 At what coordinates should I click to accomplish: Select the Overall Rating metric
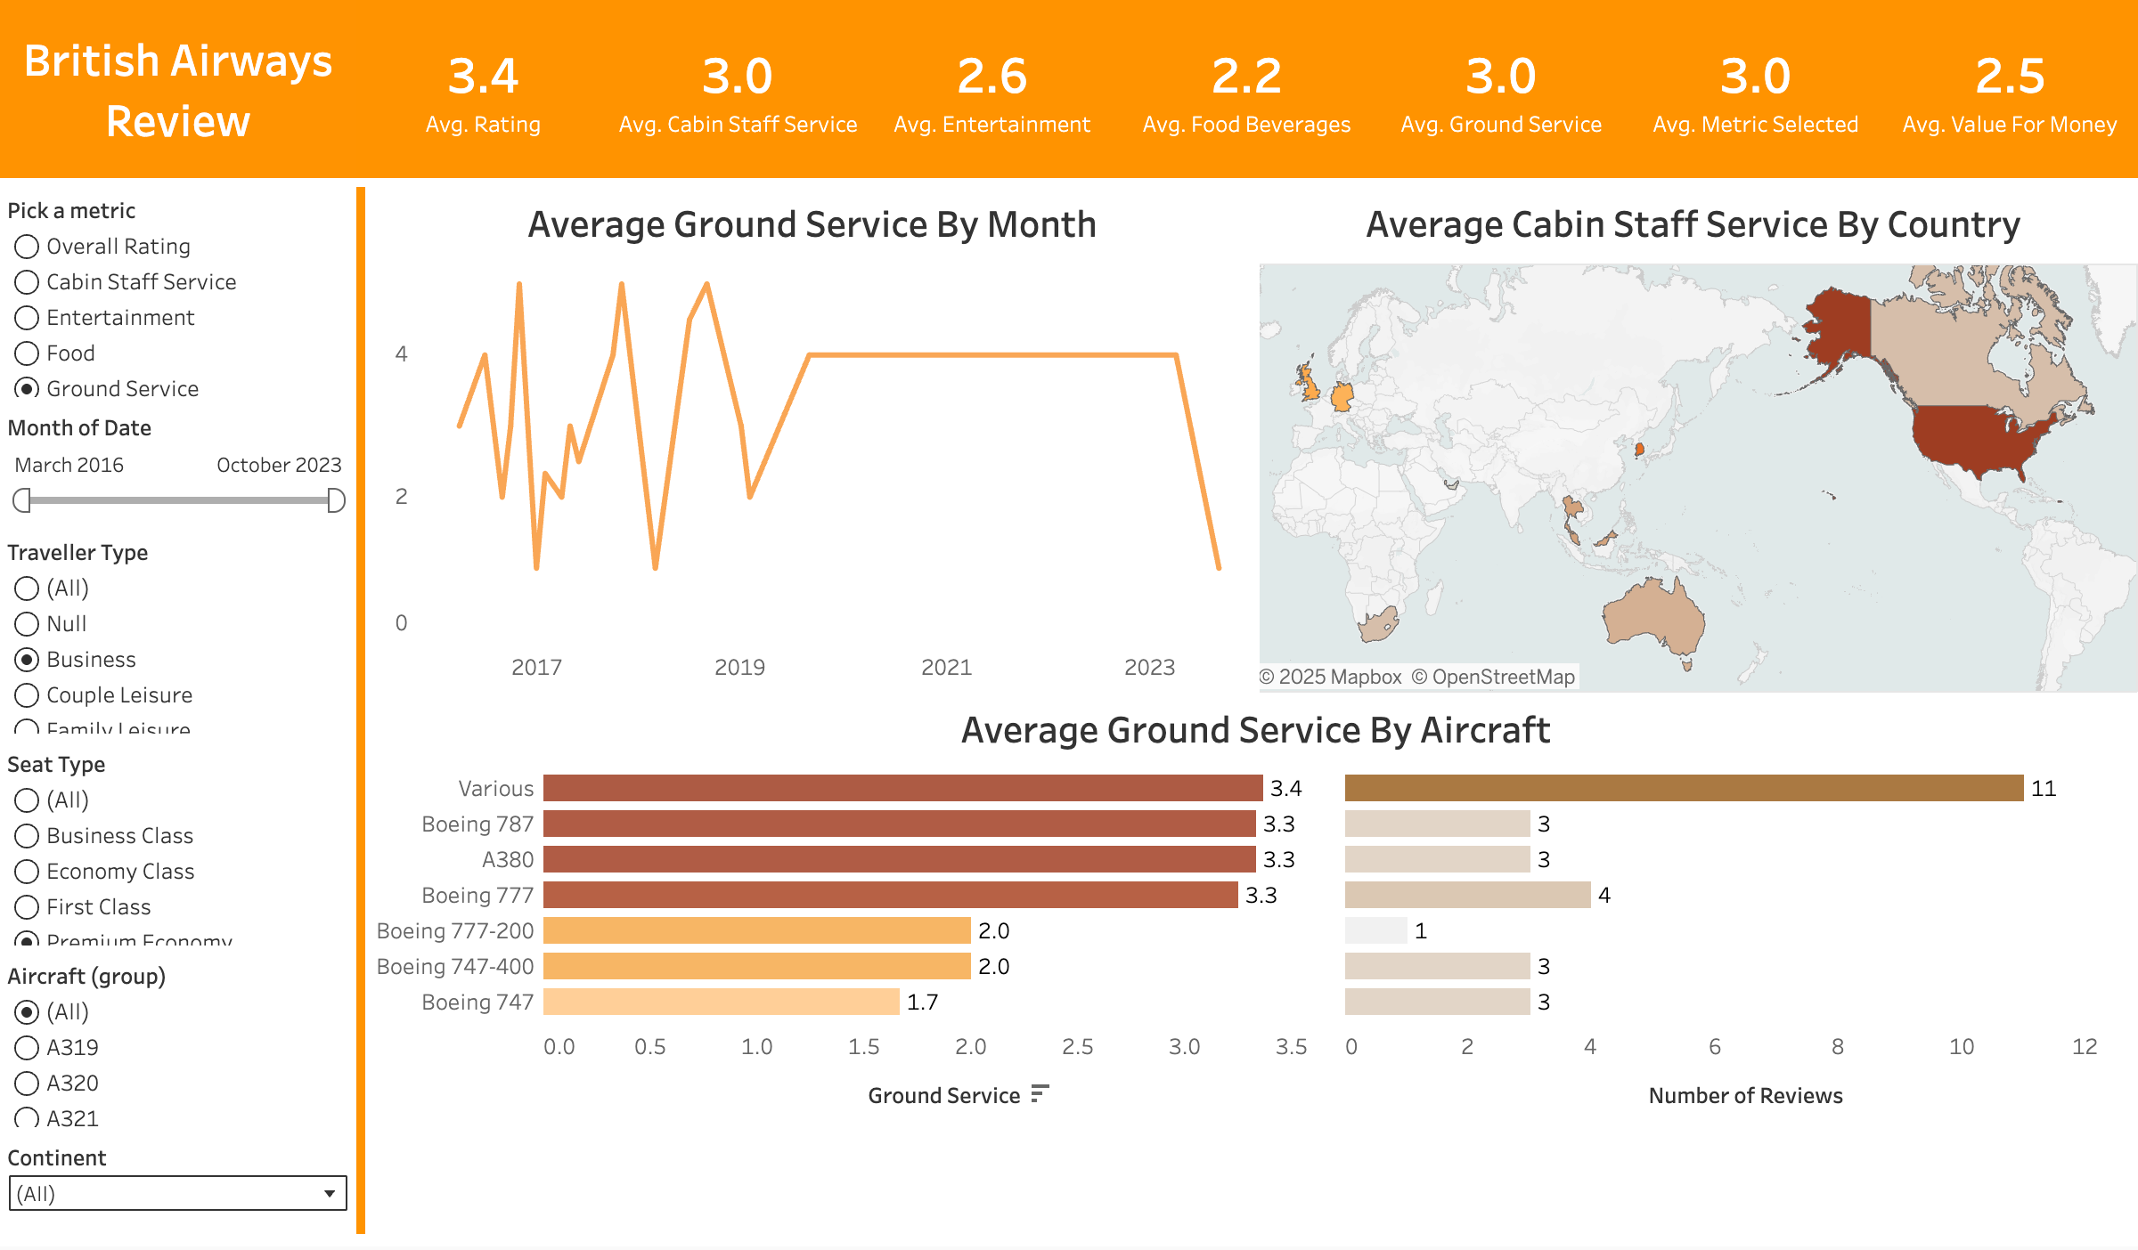point(27,247)
